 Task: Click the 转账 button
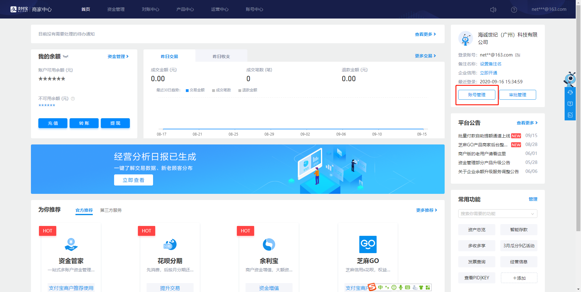point(84,123)
